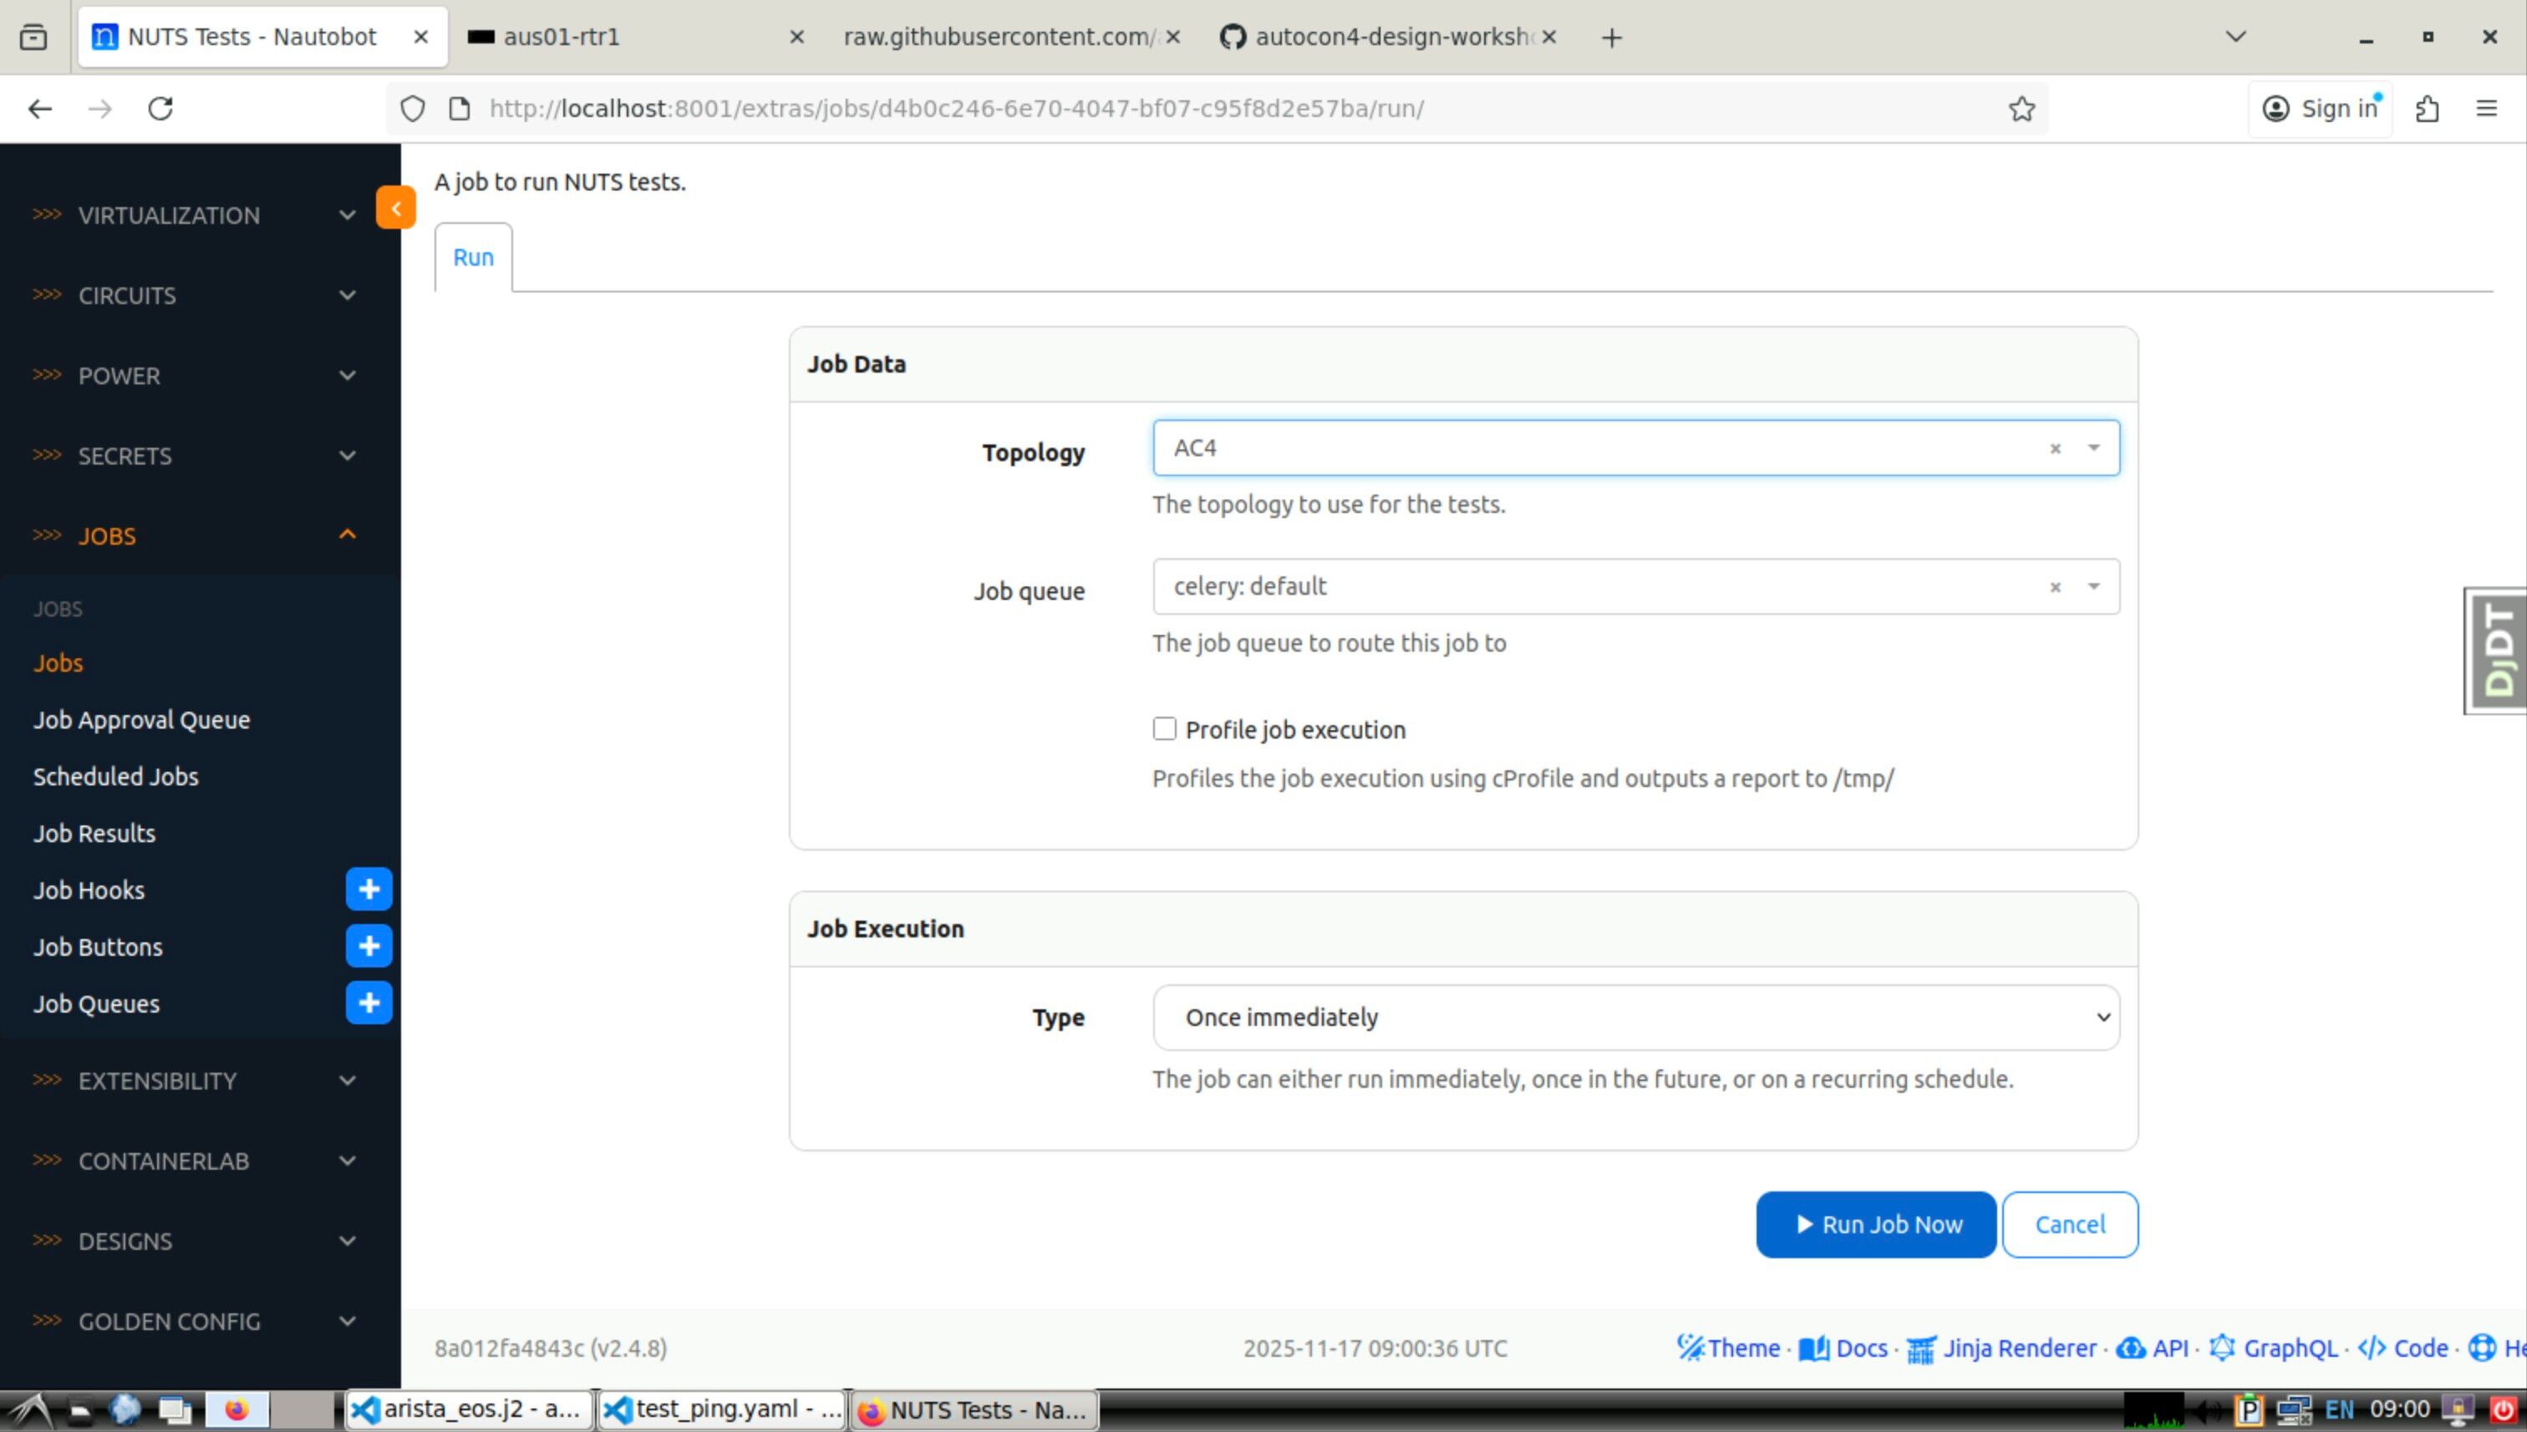Click the plus icon next to Job Hooks
Viewport: 2527px width, 1432px height.
coord(369,889)
